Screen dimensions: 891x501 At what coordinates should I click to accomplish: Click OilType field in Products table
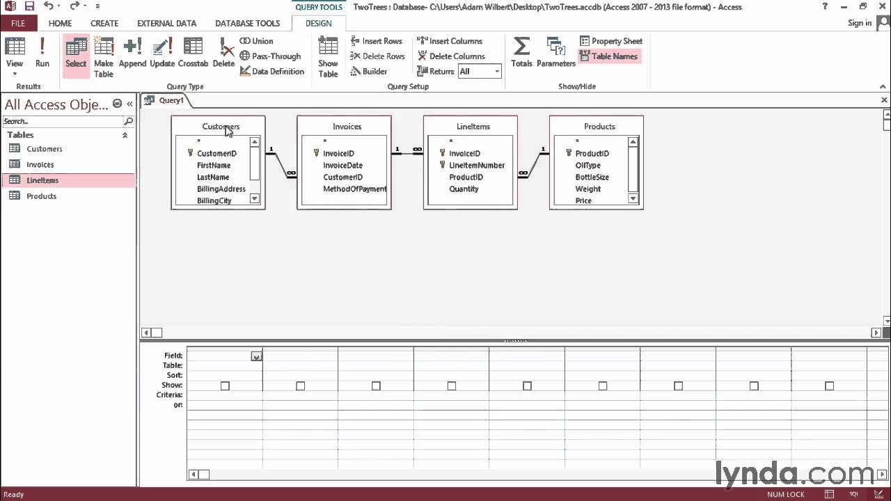[x=588, y=166]
